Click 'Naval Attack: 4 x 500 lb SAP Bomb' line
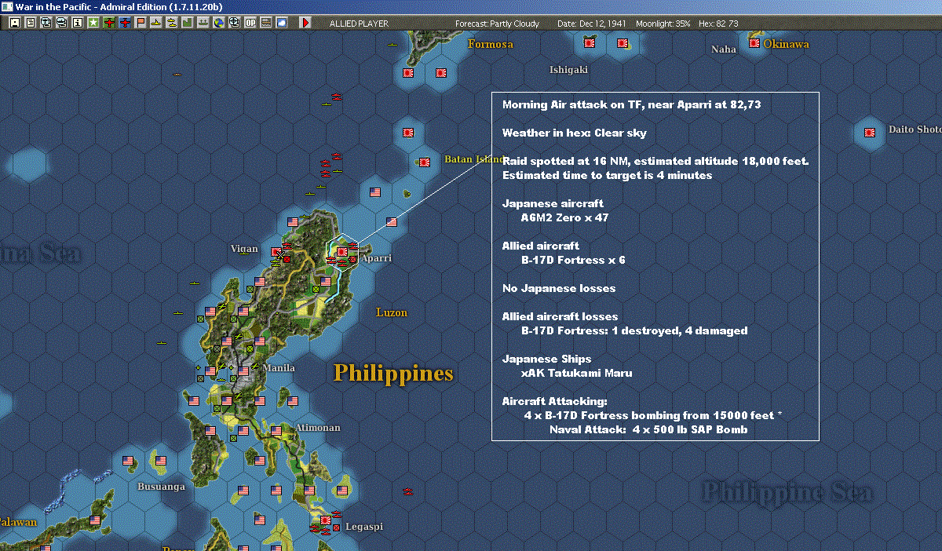 648,429
